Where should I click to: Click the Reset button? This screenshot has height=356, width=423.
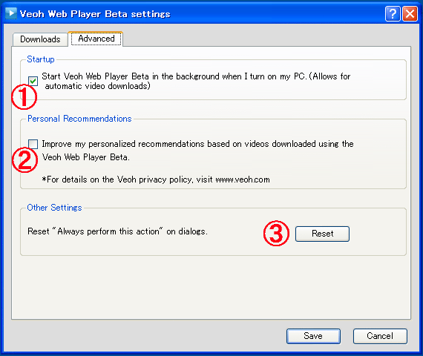click(322, 234)
